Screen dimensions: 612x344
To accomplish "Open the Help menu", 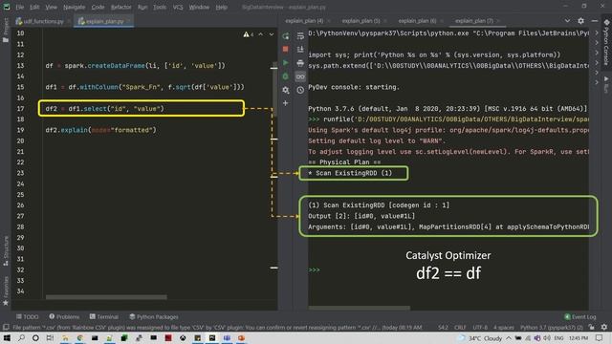I will pyautogui.click(x=221, y=7).
